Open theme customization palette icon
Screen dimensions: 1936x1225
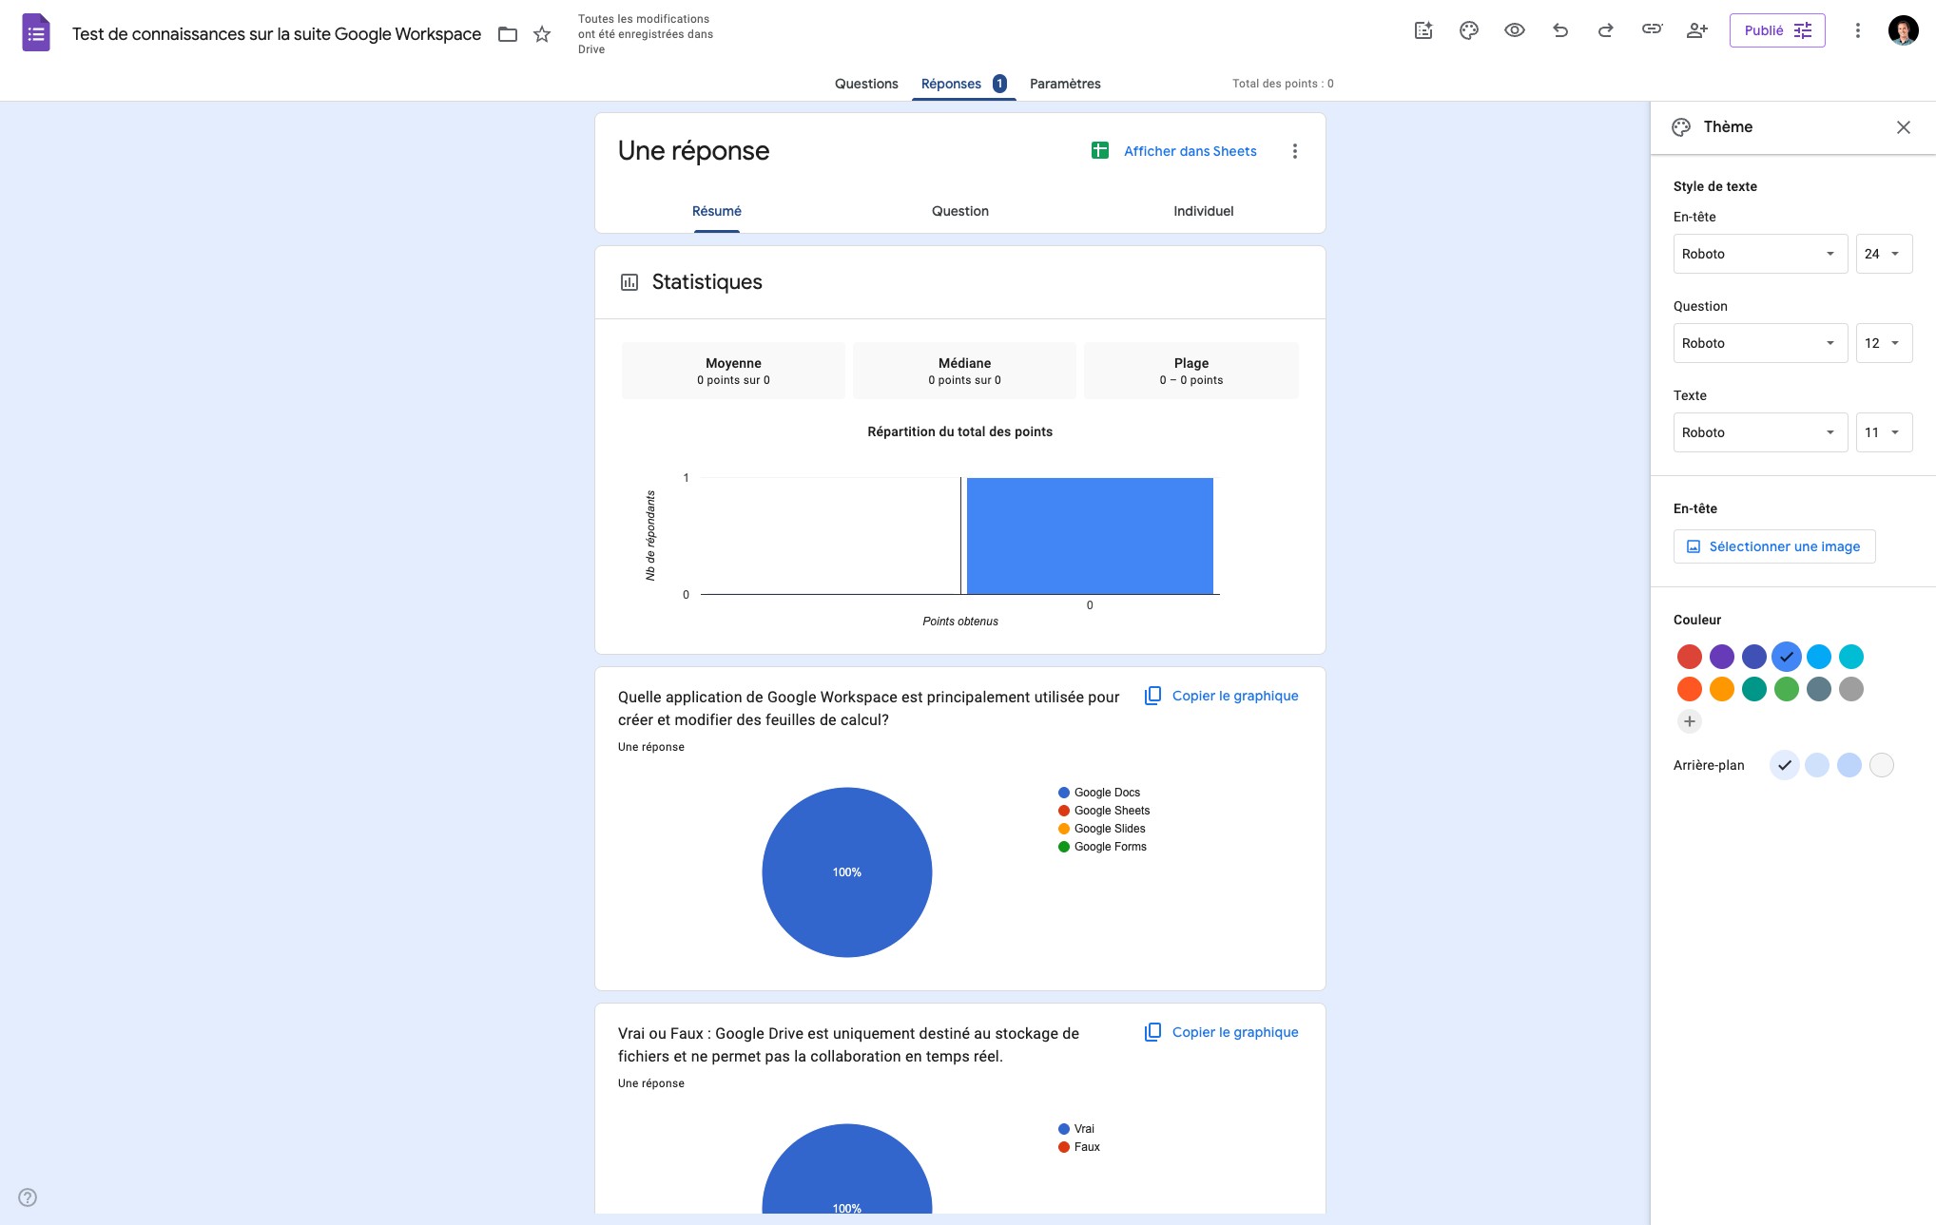tap(1469, 30)
